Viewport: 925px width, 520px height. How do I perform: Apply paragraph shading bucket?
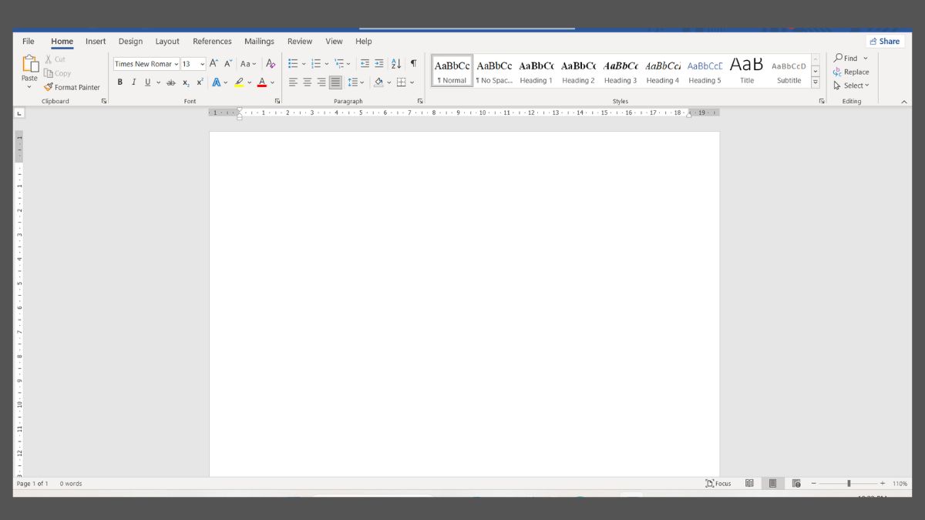click(x=378, y=82)
